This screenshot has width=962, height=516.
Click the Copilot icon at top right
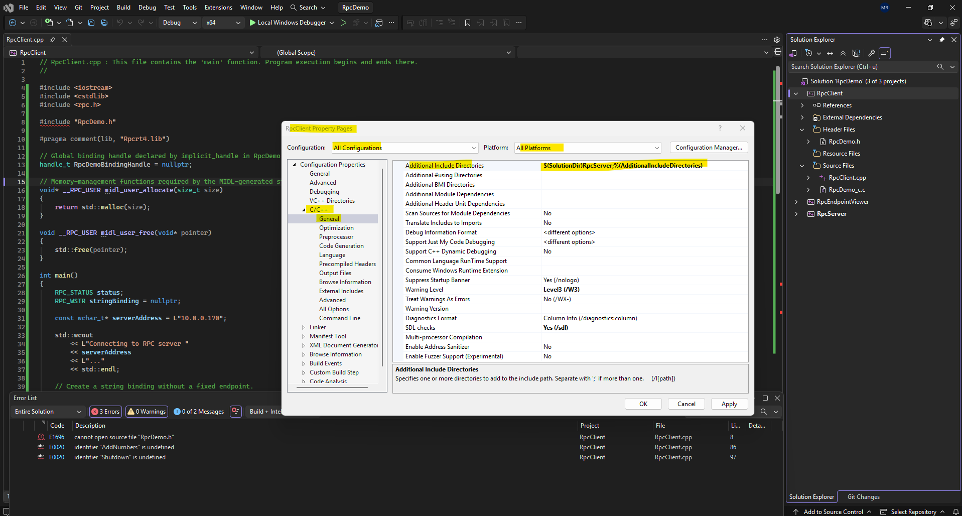(928, 23)
